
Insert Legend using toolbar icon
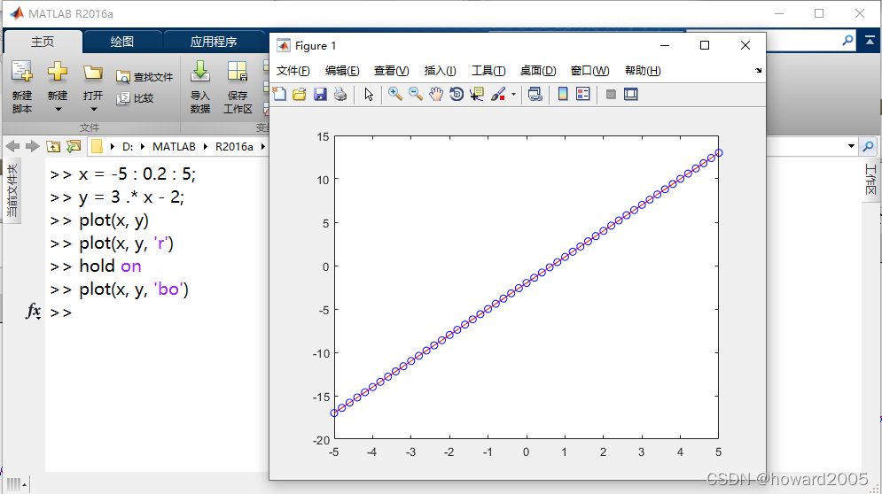(583, 95)
